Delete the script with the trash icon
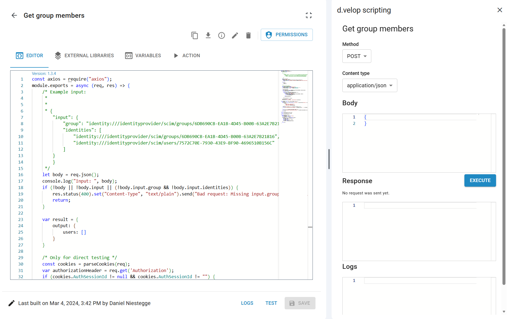The image size is (510, 319). click(248, 35)
